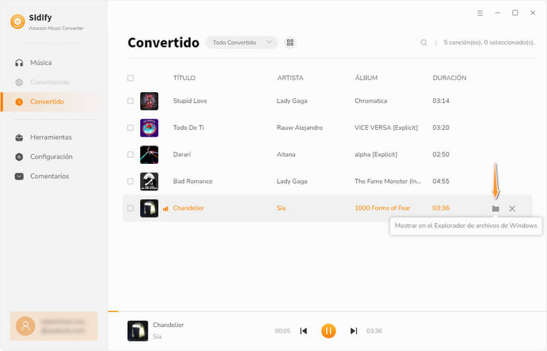This screenshot has height=351, width=547.
Task: Minimize the Sidify window
Action: (498, 13)
